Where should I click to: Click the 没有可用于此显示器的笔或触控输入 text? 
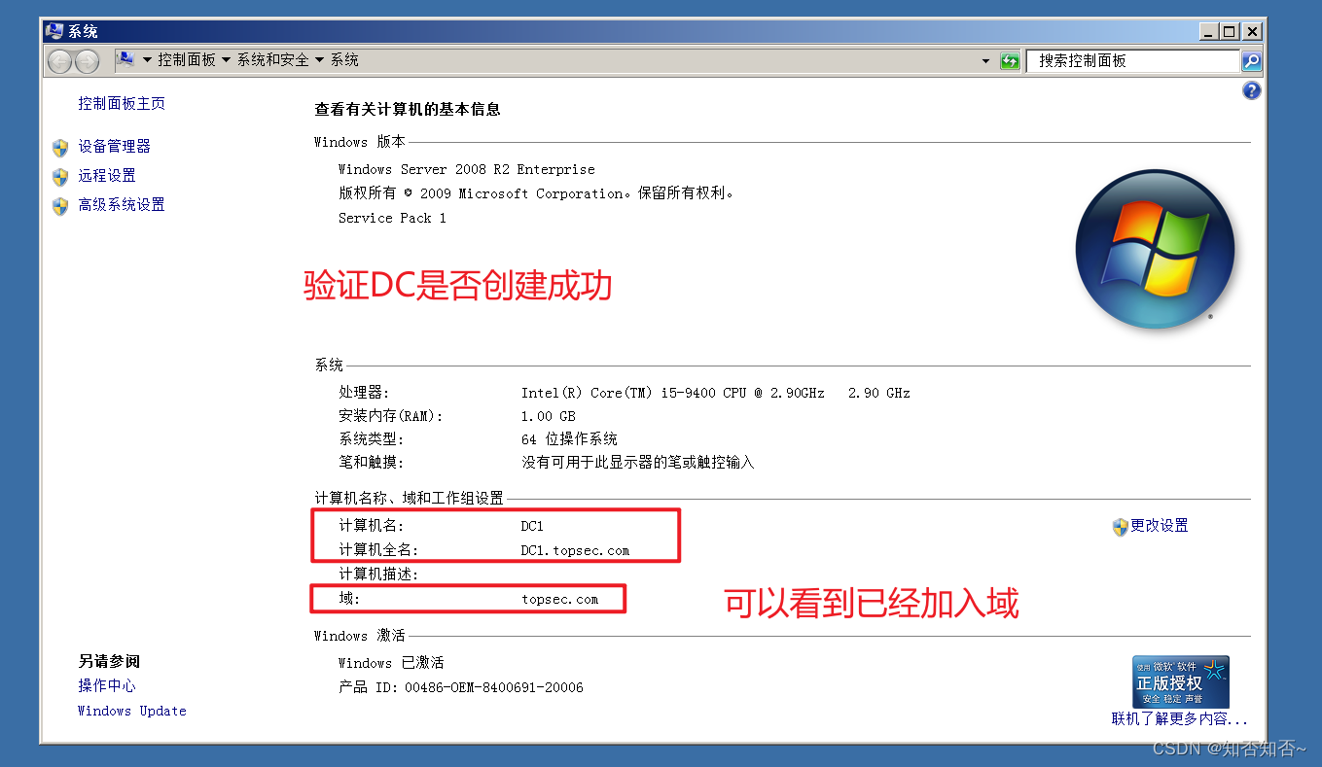click(x=638, y=463)
